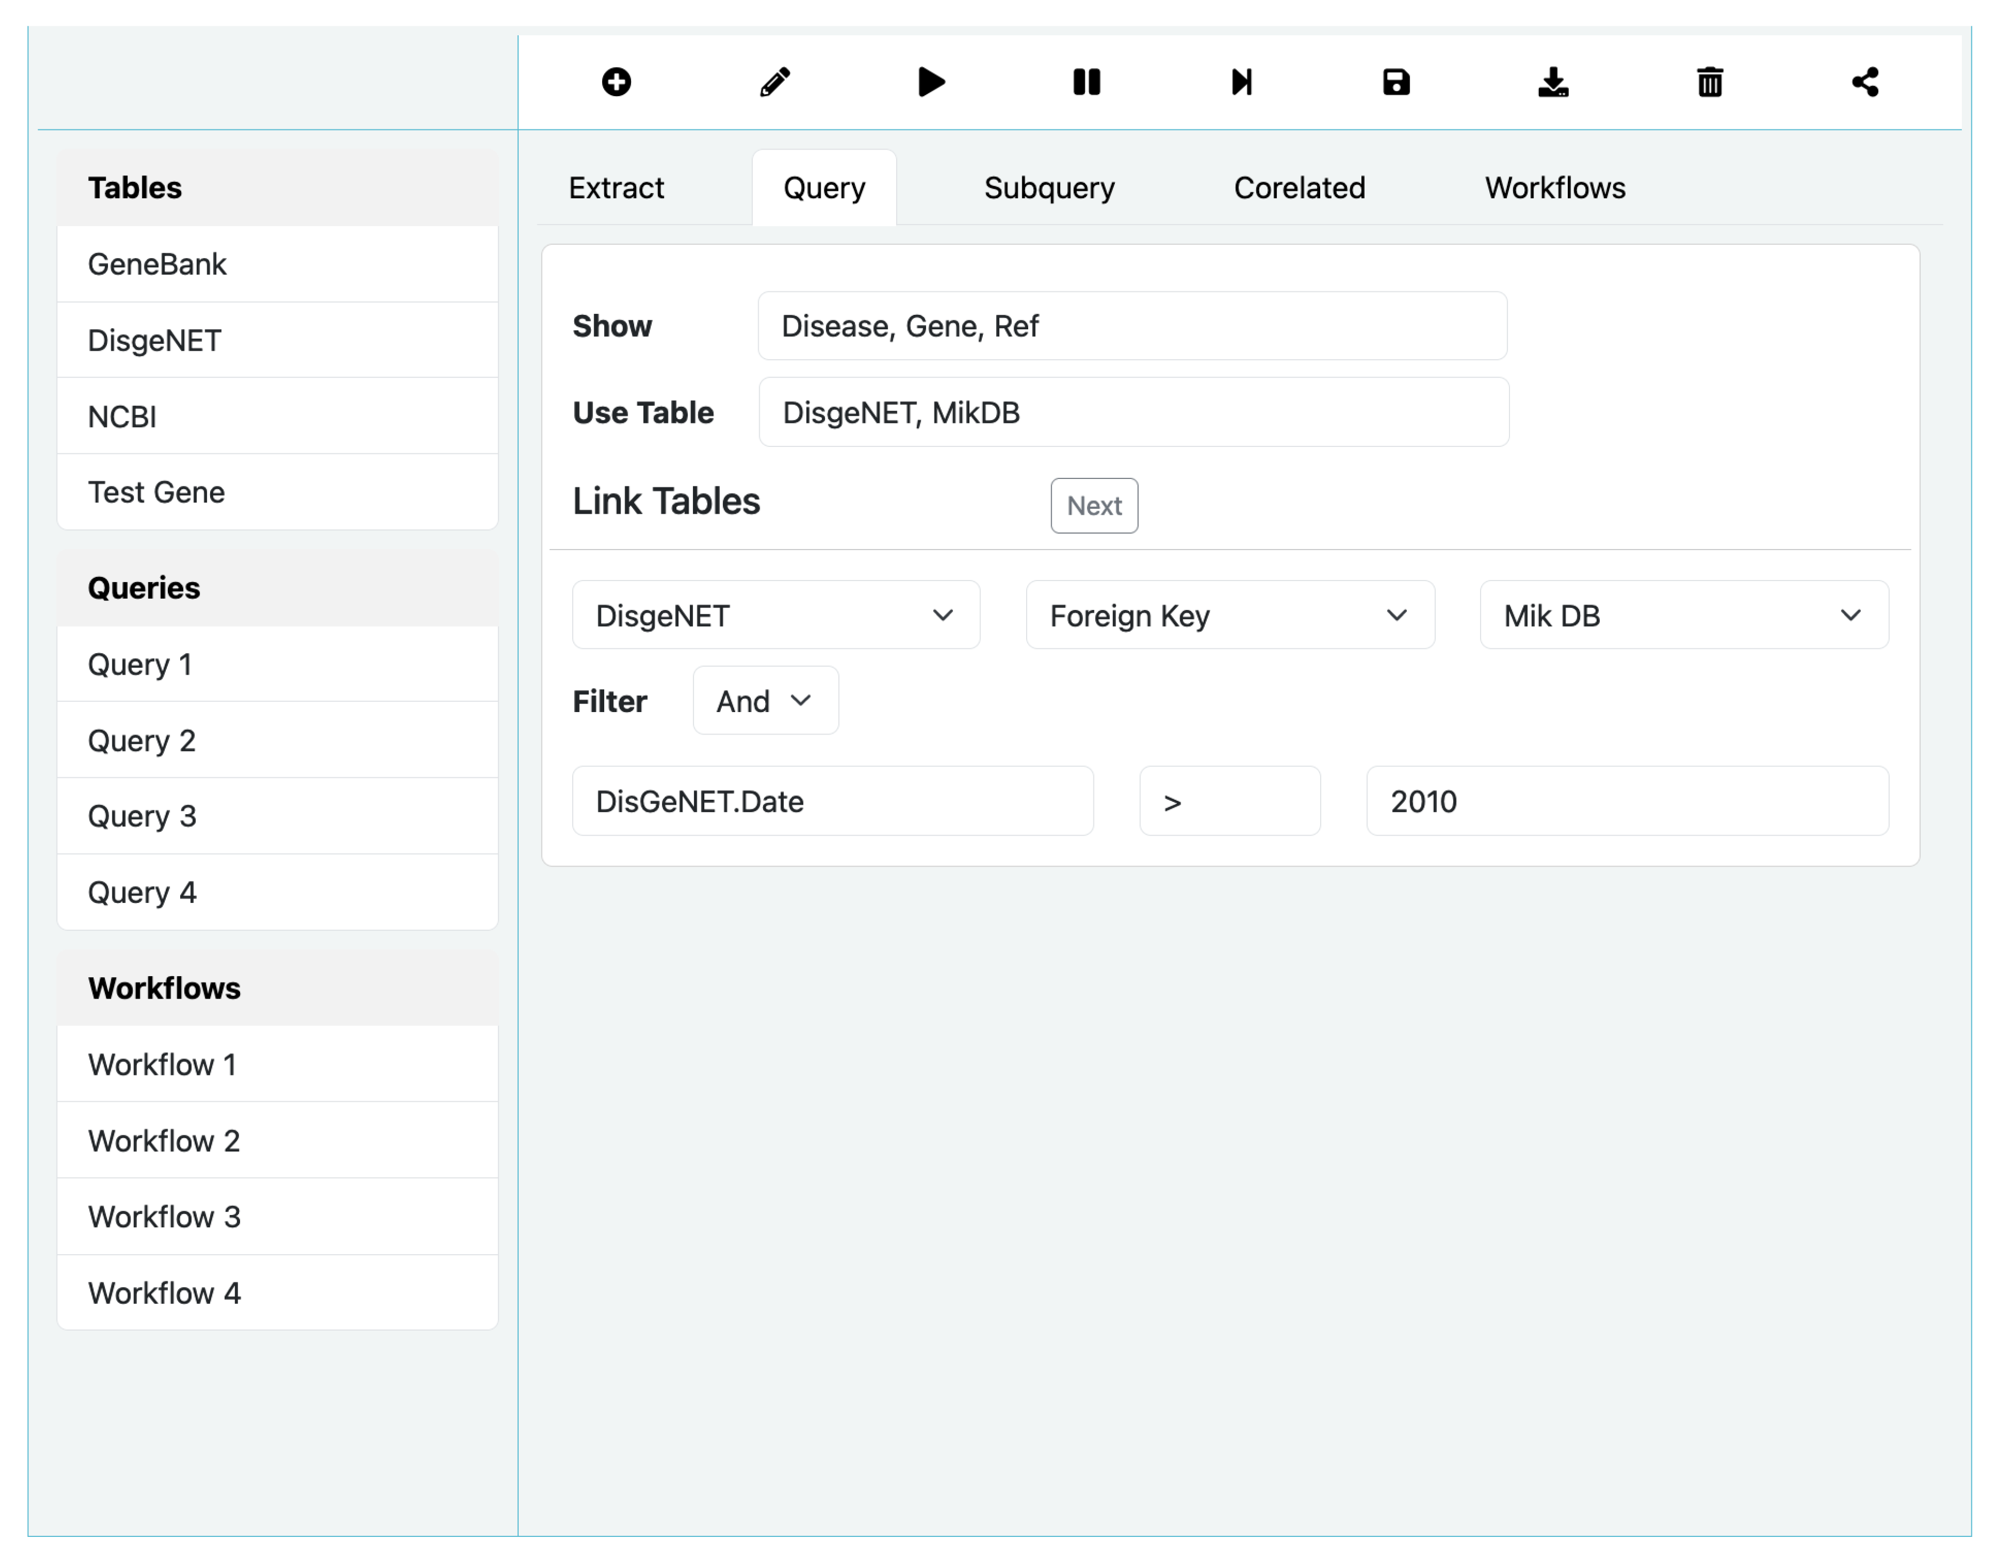Click the pause icon in toolbar
This screenshot has height=1554, width=1995.
[1086, 82]
